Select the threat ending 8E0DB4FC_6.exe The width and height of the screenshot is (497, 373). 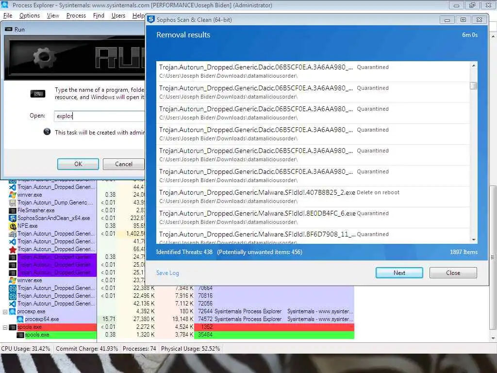(313, 218)
